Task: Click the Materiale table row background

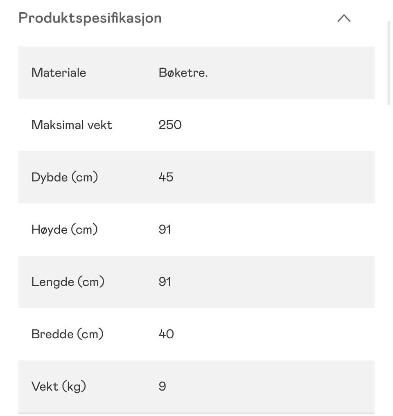Action: click(196, 73)
